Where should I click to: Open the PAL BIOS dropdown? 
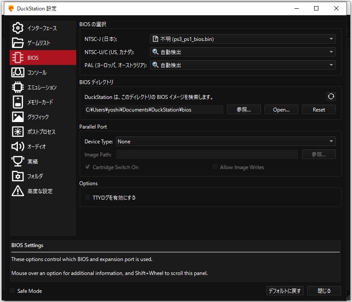(243, 65)
